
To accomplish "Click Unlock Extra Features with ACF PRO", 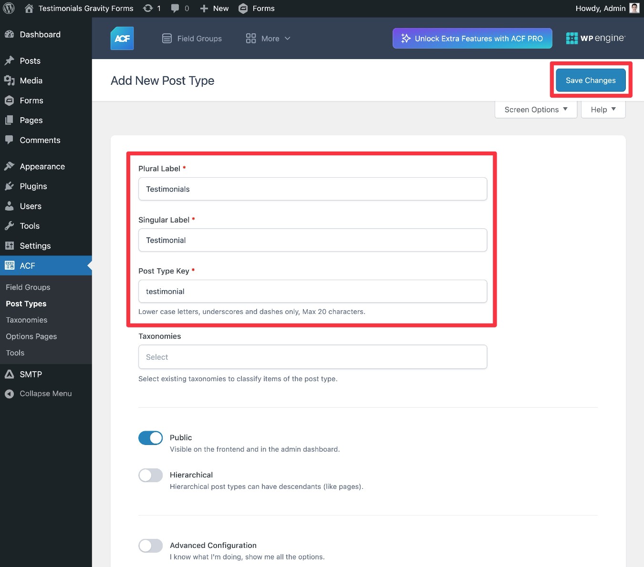I will pyautogui.click(x=472, y=38).
